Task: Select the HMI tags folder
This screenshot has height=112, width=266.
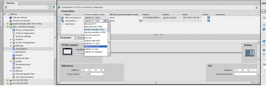Action: coord(19,45)
